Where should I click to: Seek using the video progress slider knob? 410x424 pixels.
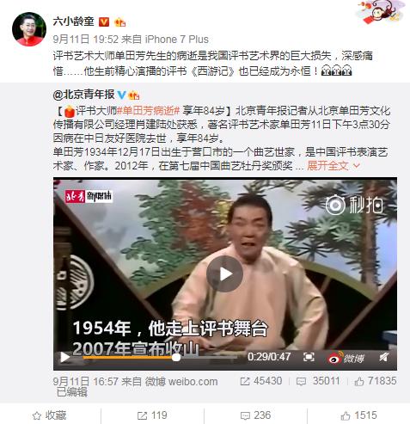[176, 357]
